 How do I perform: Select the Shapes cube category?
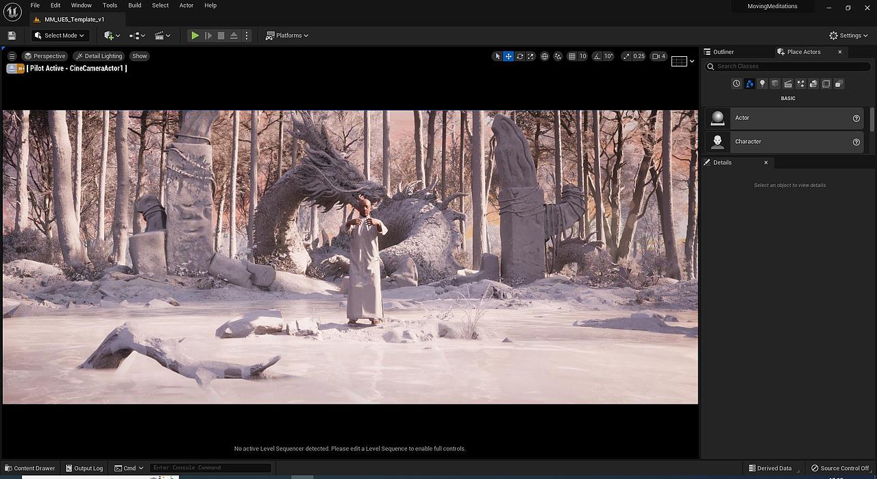(x=775, y=84)
